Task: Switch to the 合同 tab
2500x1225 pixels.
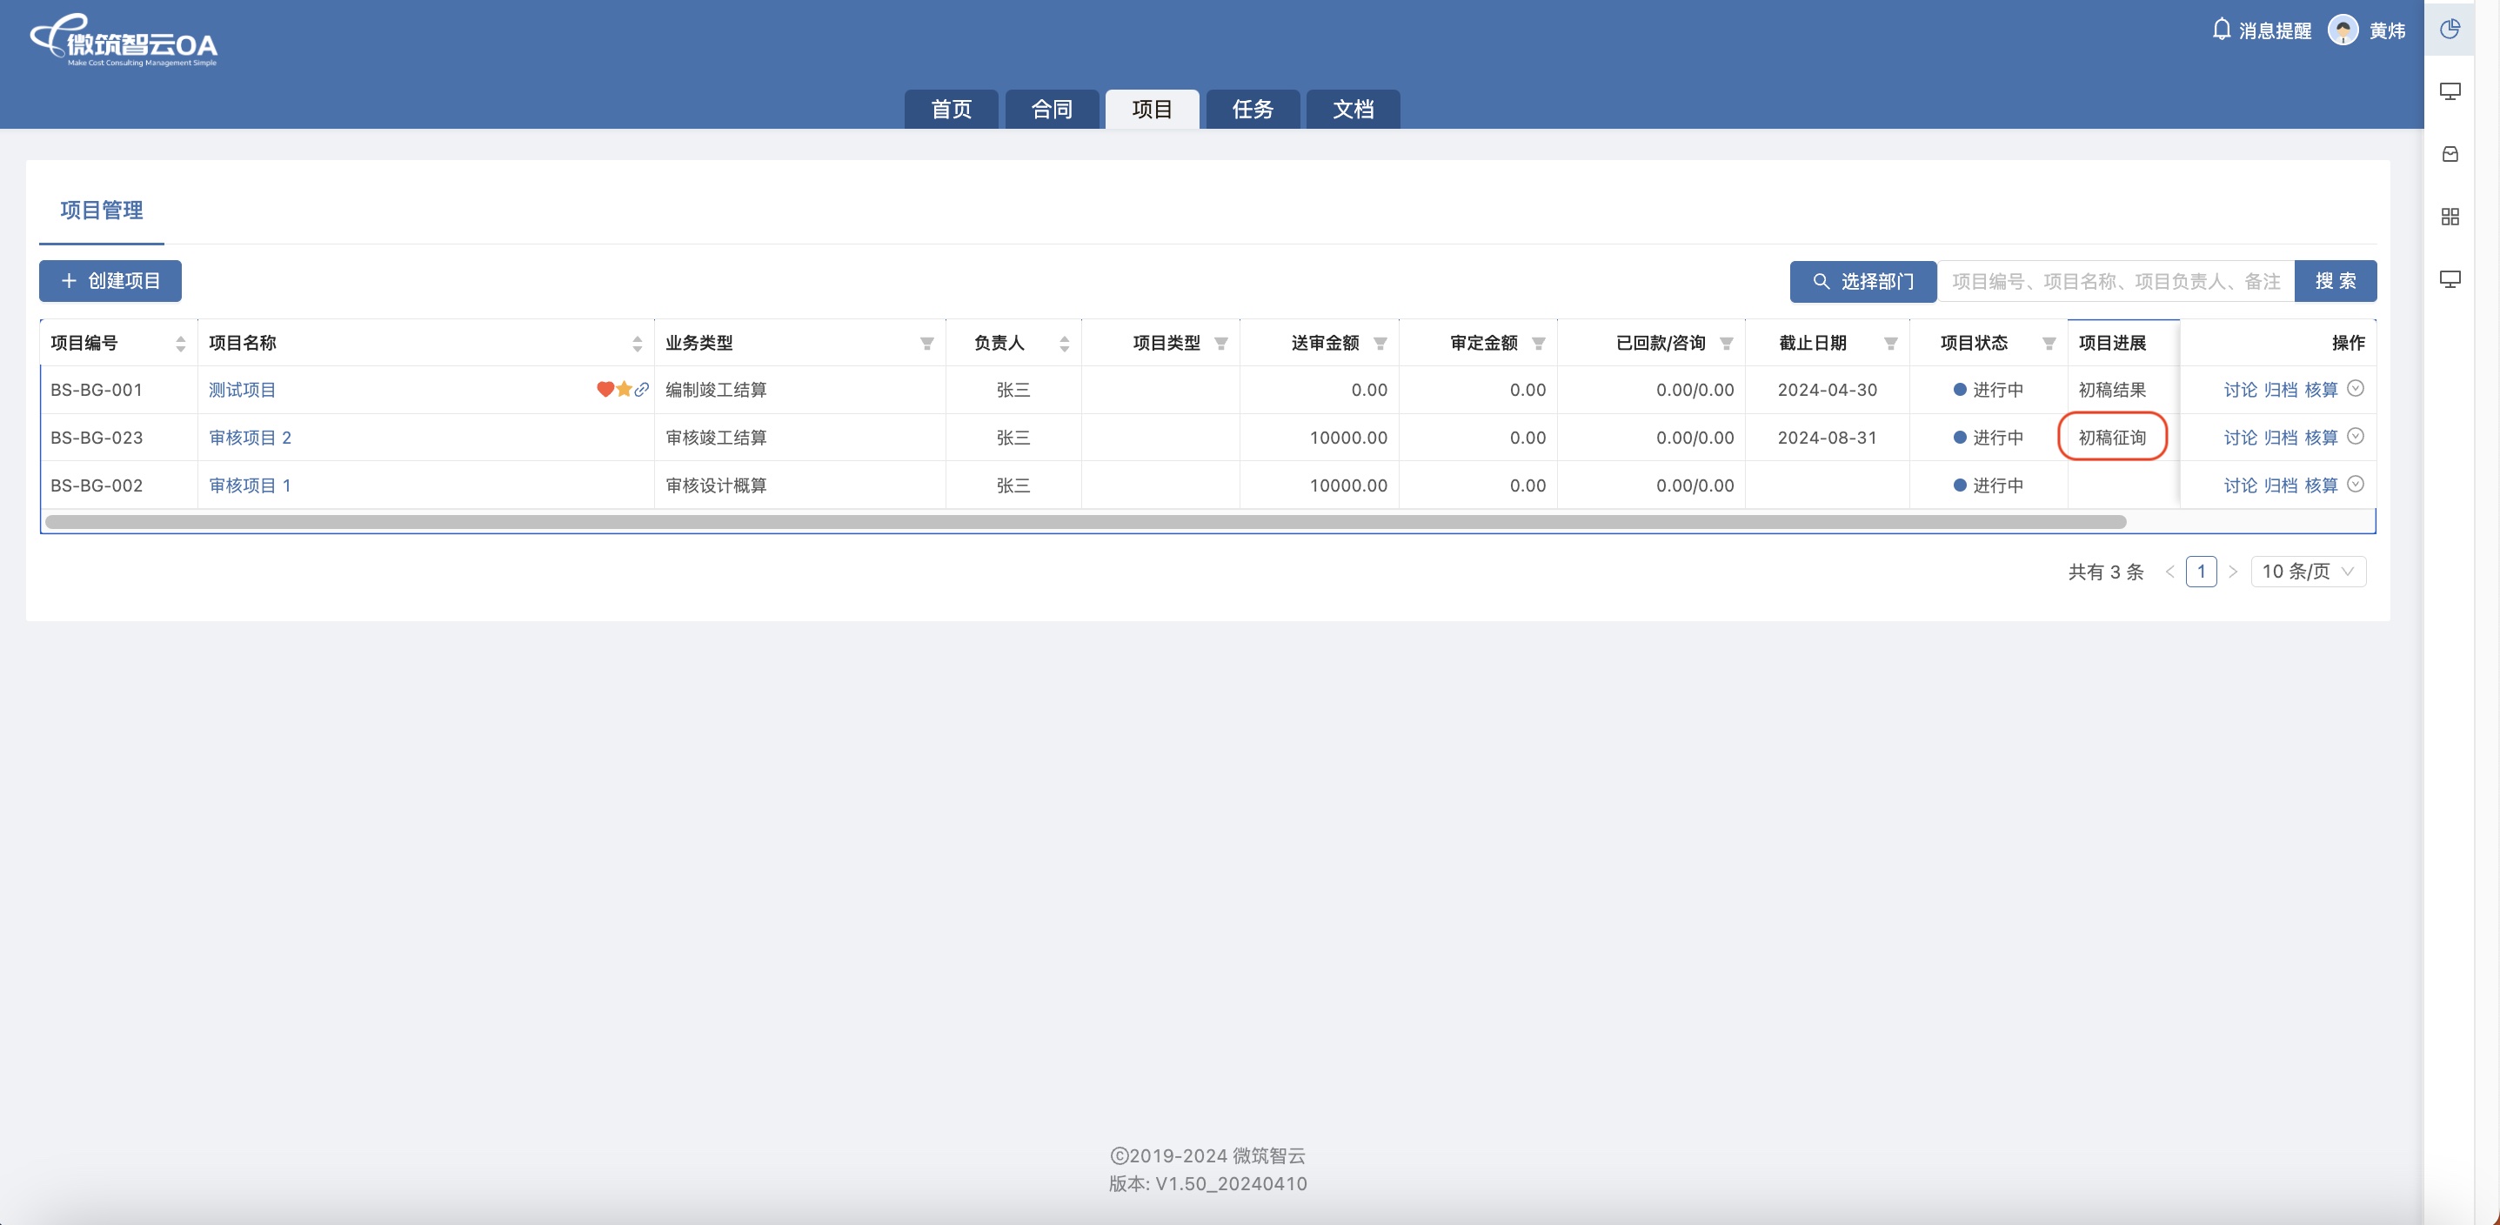Action: [x=1052, y=110]
